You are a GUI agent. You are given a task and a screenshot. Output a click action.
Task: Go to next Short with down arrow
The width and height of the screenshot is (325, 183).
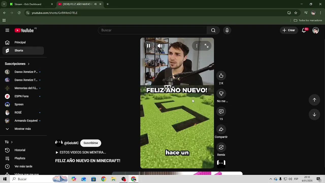pyautogui.click(x=314, y=115)
